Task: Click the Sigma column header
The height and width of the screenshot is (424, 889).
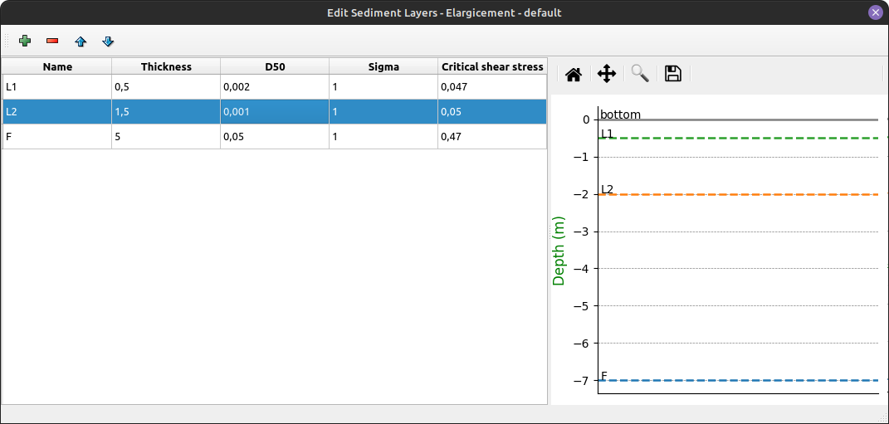Action: [383, 66]
